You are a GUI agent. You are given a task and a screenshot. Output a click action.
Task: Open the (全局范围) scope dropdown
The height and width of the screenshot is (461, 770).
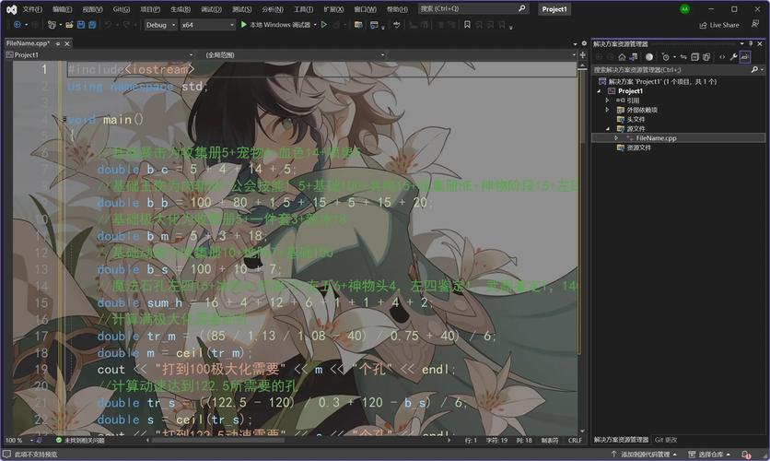294,55
